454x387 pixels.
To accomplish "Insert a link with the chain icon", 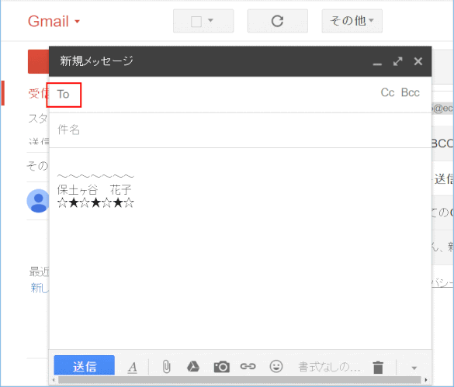I will (x=248, y=367).
